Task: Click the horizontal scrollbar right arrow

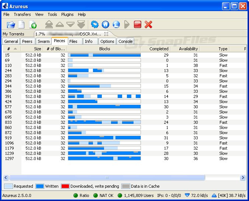Action: pos(243,177)
